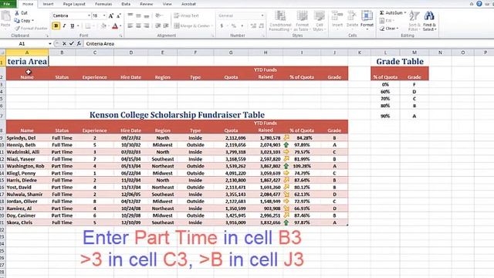Click the AutoSum sigma icon
Viewport: 494px width, 278px height.
click(x=381, y=13)
